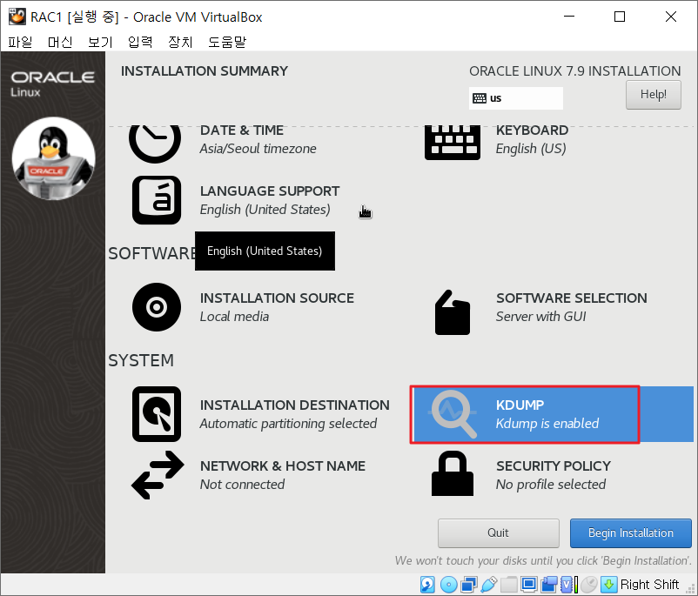698x596 pixels.
Task: Click VirtualBox mouse integration icon
Action: coord(589,585)
